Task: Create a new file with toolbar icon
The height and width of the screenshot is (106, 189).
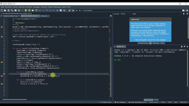Action: [x=2, y=11]
